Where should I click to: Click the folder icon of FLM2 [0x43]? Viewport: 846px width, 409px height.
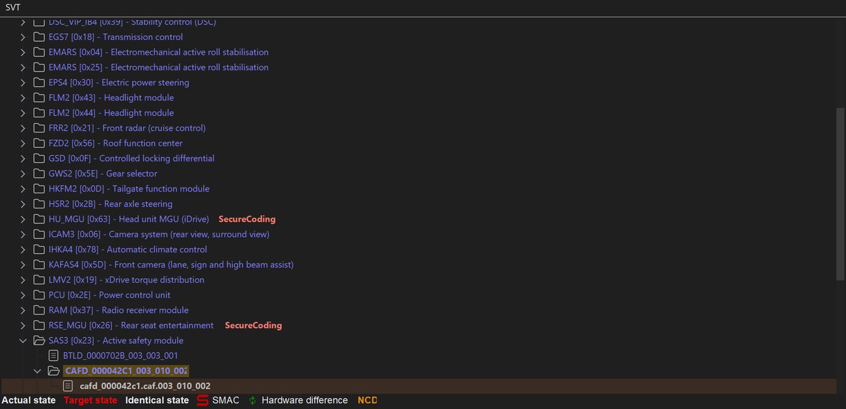[x=39, y=98]
